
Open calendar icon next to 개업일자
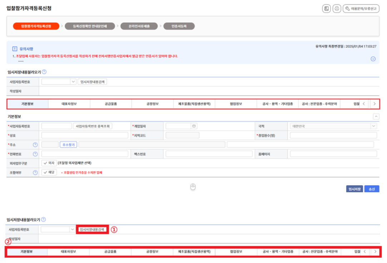pyautogui.click(x=194, y=126)
